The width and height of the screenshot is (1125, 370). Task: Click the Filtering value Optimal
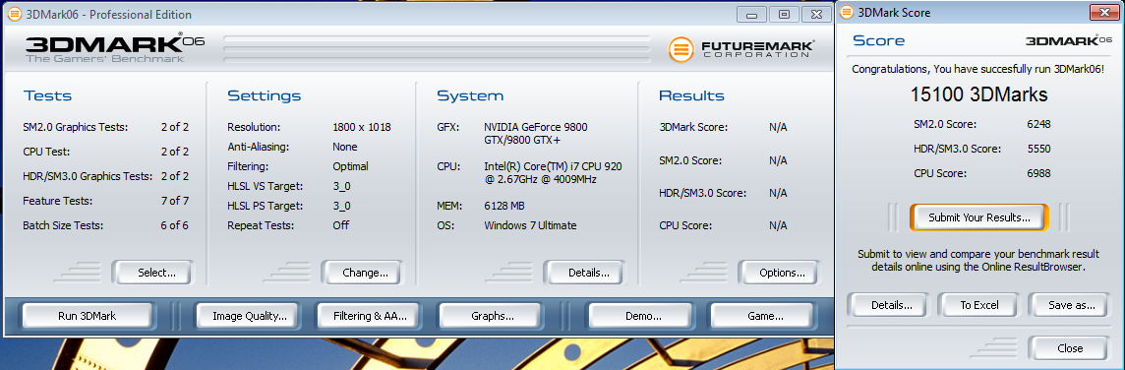click(x=350, y=166)
